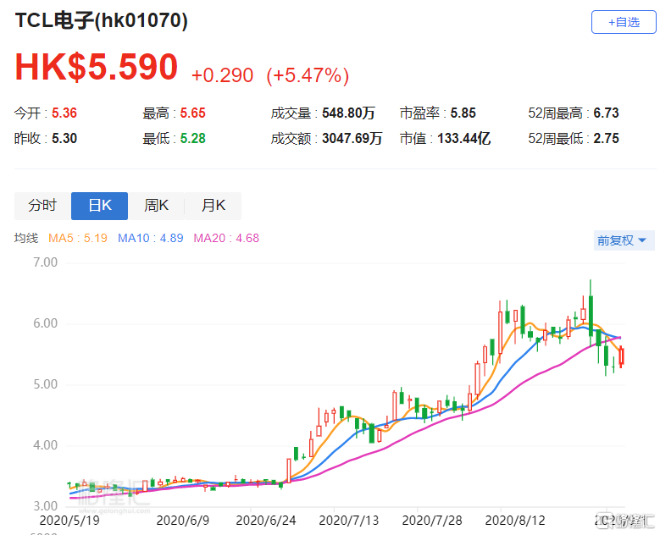Image resolution: width=660 pixels, height=535 pixels.
Task: Click the 市盈率 P/E value 5.85
Action: point(463,113)
